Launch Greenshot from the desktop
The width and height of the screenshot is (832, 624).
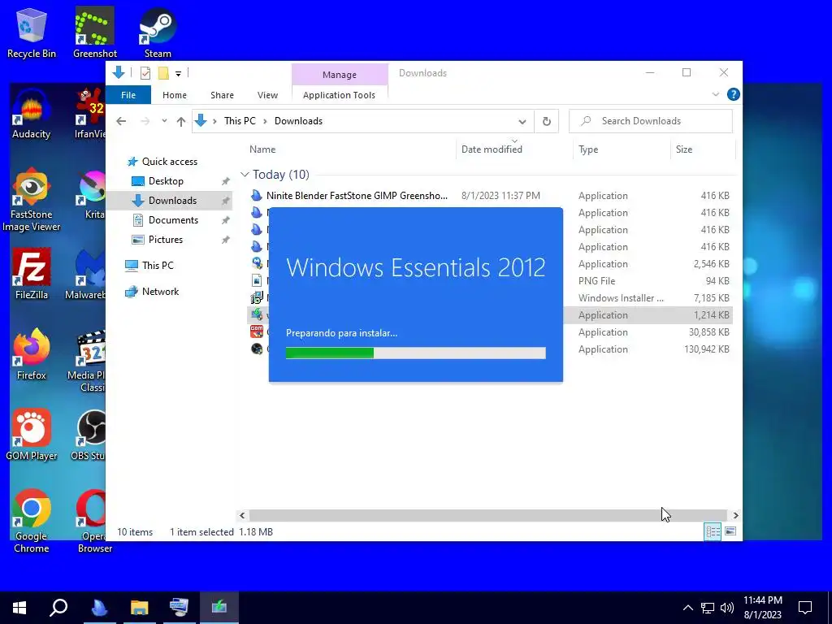click(x=95, y=32)
